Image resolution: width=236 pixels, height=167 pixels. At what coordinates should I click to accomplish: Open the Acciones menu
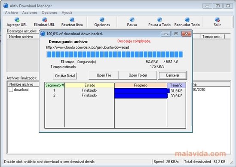pos(30,12)
